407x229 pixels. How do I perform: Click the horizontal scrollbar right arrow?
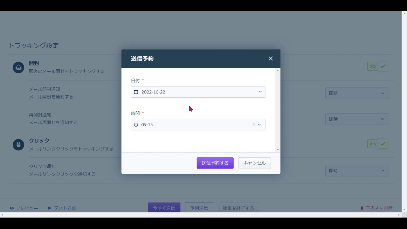399,215
